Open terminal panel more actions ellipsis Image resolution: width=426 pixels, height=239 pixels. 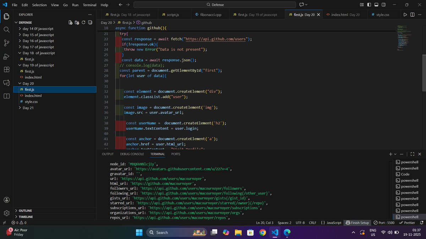(x=402, y=154)
